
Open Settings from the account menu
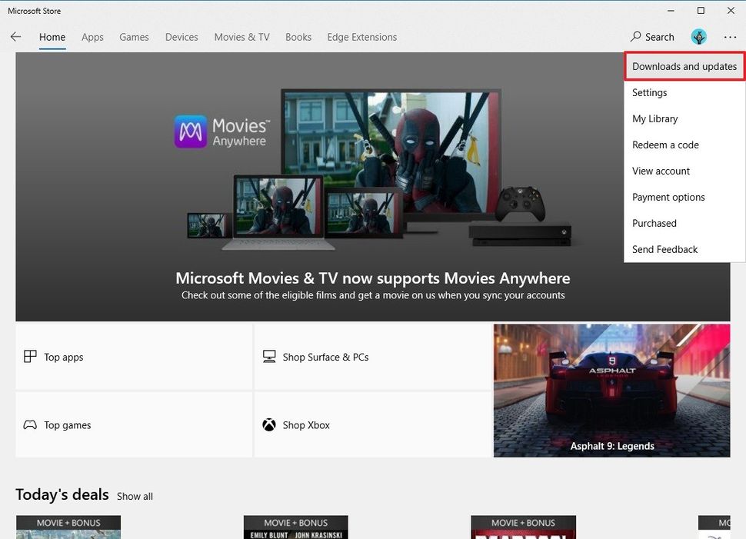650,92
